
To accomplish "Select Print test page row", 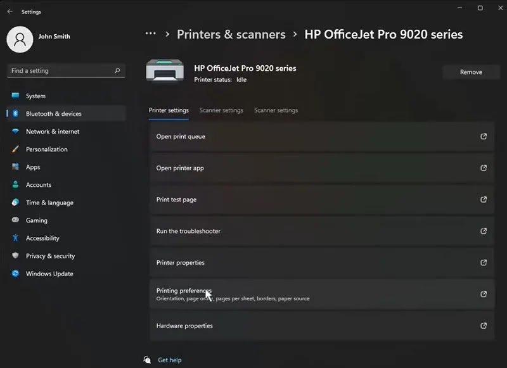I will coord(322,200).
